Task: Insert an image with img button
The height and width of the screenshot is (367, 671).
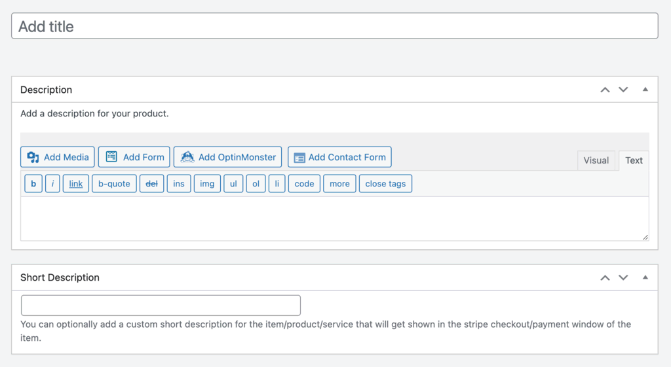Action: [x=207, y=184]
